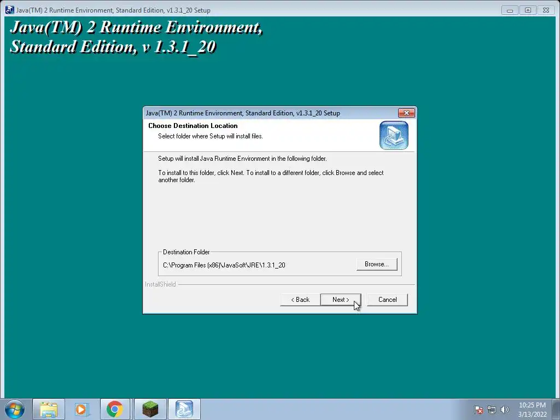Image resolution: width=560 pixels, height=420 pixels.
Task: Go back with the Back button
Action: tap(300, 300)
